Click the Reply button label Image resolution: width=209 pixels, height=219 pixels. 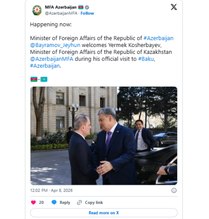65,203
